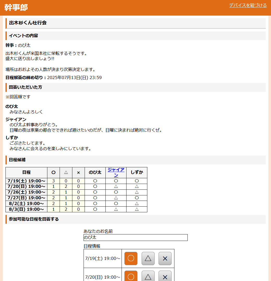Click the 出木杉くん壮行会 event title
271x281 pixels.
click(x=28, y=23)
